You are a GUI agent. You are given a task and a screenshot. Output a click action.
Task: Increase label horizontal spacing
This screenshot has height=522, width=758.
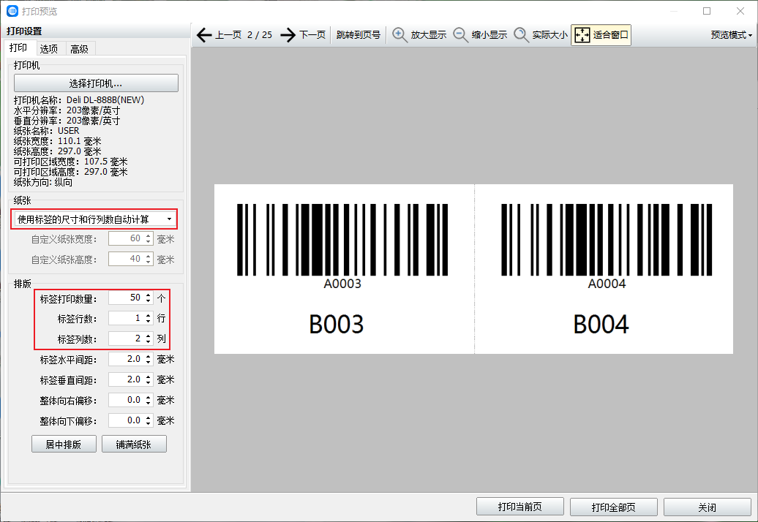click(x=149, y=356)
